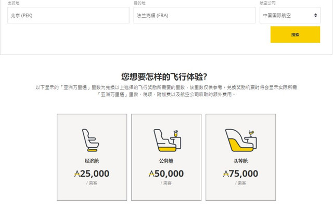The image size is (333, 206).
Task: Click the 头等舱 label
Action: [x=240, y=161]
